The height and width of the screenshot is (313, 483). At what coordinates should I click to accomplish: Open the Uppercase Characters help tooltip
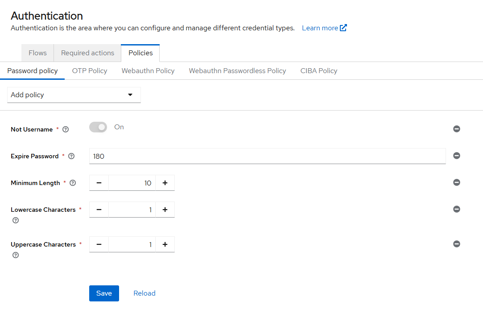(x=15, y=255)
